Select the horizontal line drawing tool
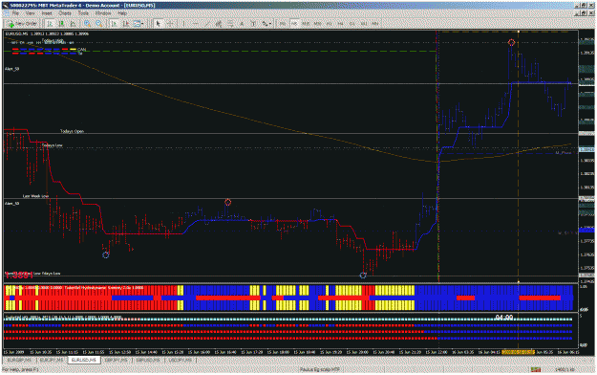Image resolution: width=597 pixels, height=375 pixels. (195, 24)
